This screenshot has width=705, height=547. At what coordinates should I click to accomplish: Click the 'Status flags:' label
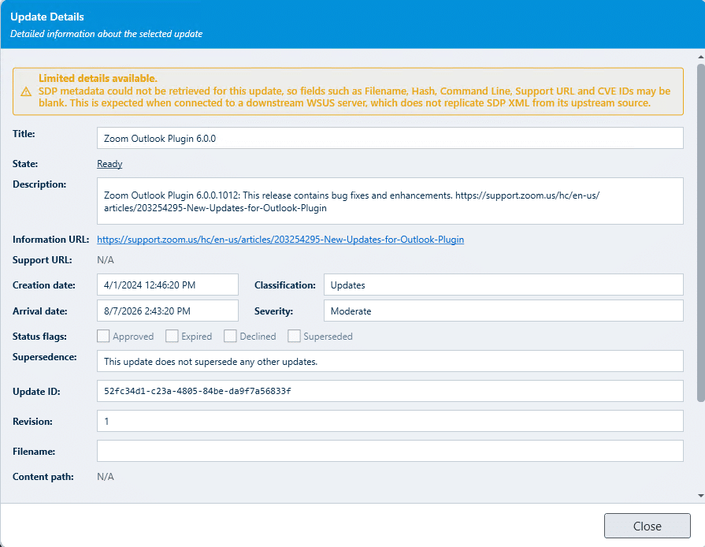39,337
